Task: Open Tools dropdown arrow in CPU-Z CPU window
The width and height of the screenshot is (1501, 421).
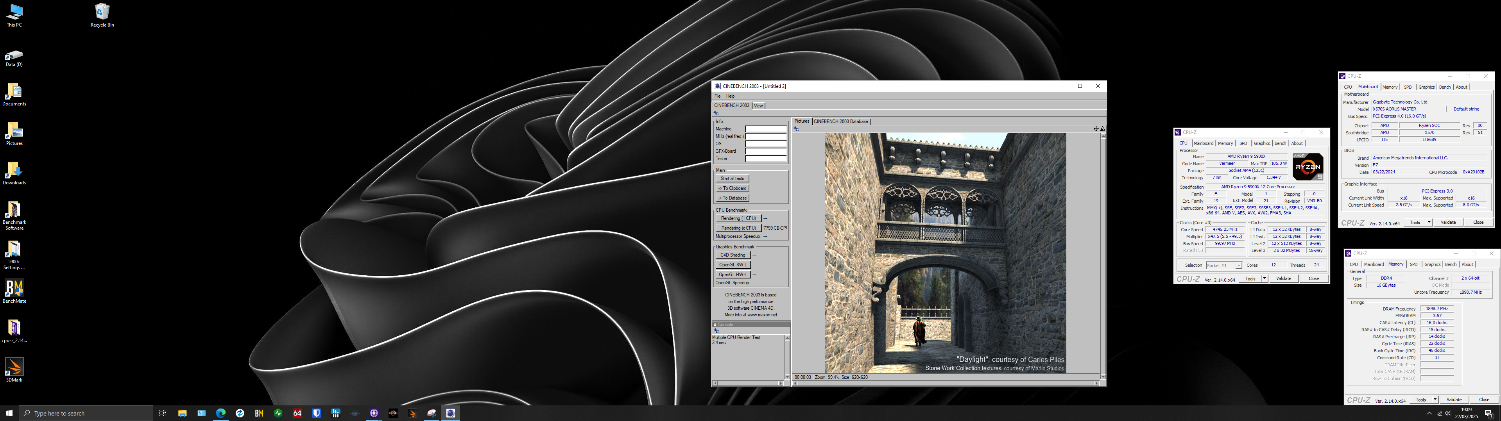Action: click(x=1265, y=279)
